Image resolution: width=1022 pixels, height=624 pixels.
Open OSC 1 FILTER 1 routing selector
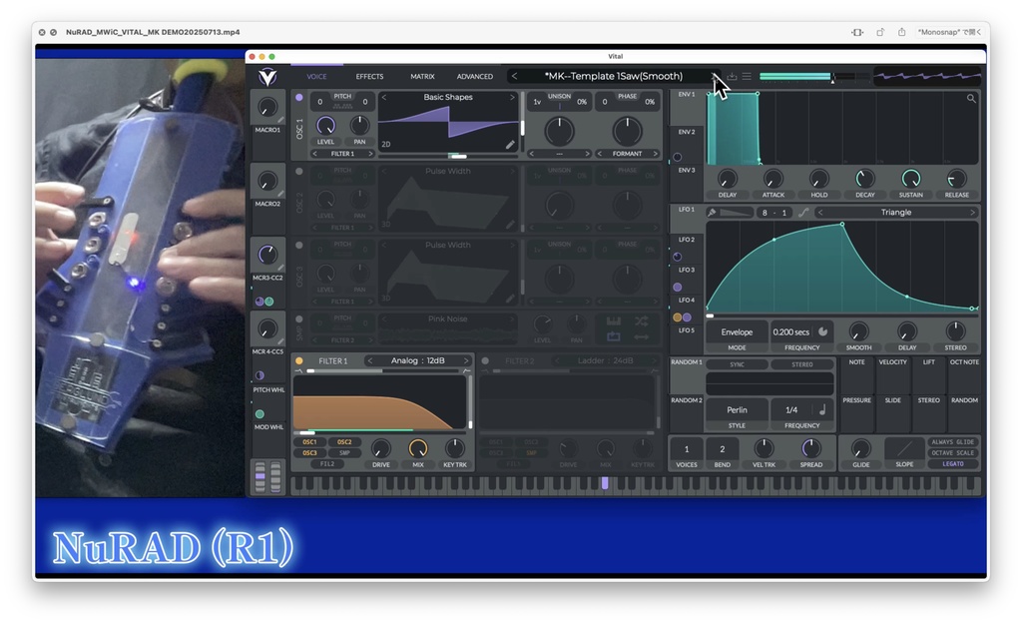(342, 154)
